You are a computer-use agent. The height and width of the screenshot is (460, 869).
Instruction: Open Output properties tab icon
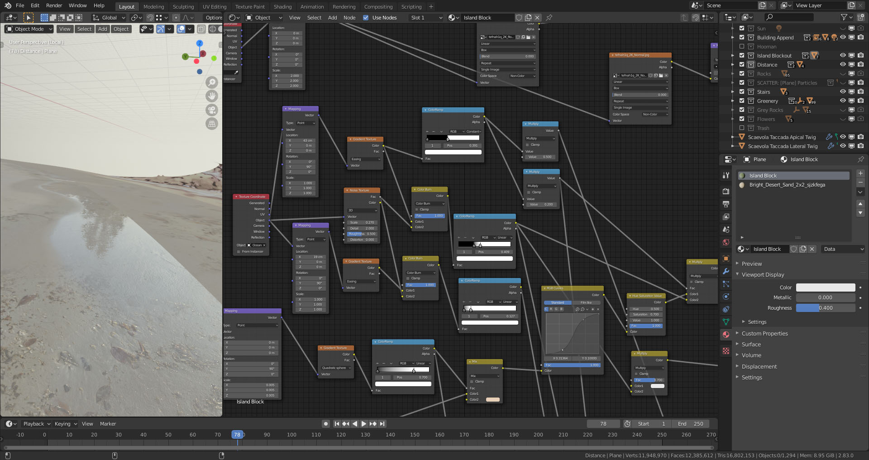pos(726,204)
